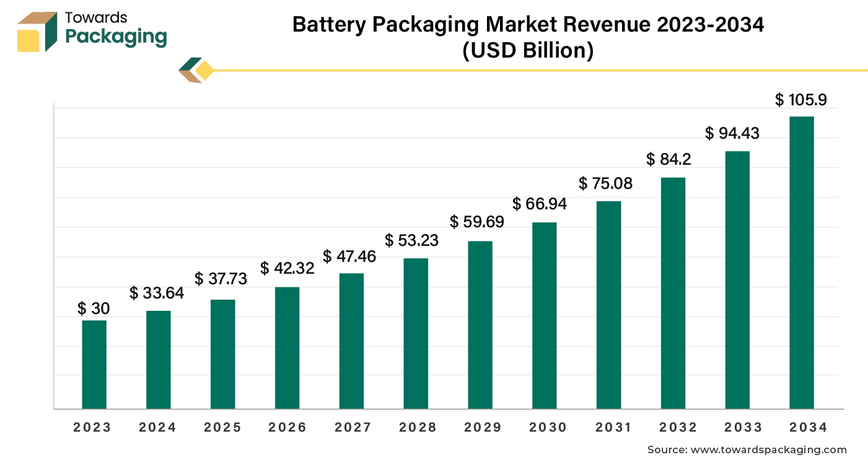Click the '2025' x-axis label
Image resolution: width=868 pixels, height=465 pixels.
pos(222,427)
